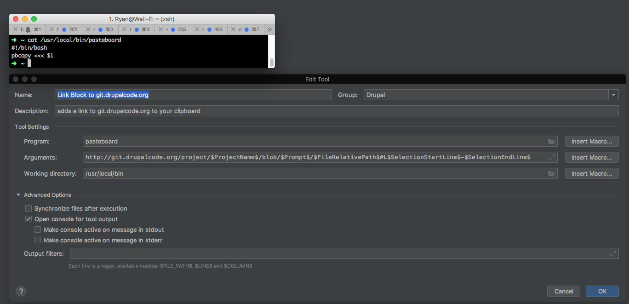Close the terminal window with the red button
Image resolution: width=629 pixels, height=304 pixels.
click(x=16, y=19)
